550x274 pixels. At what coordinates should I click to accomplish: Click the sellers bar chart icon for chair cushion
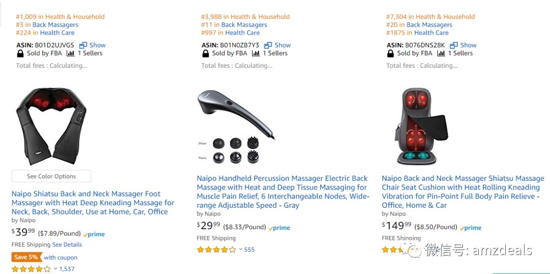coord(441,53)
